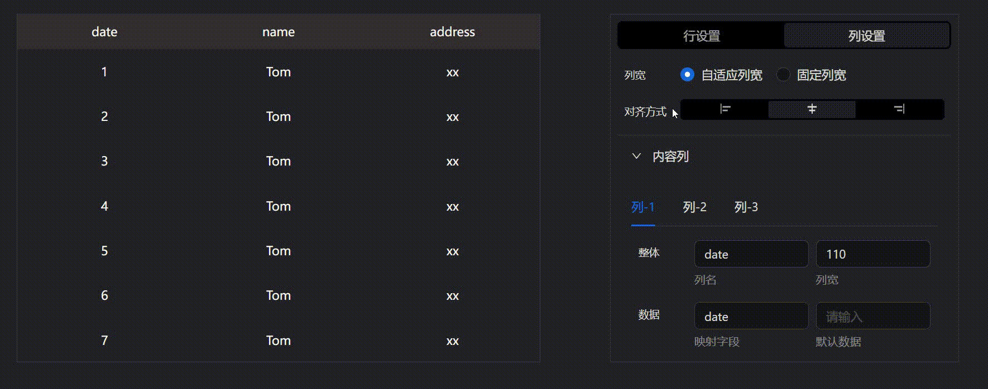Collapse the 内容列 section chevron

pos(636,156)
